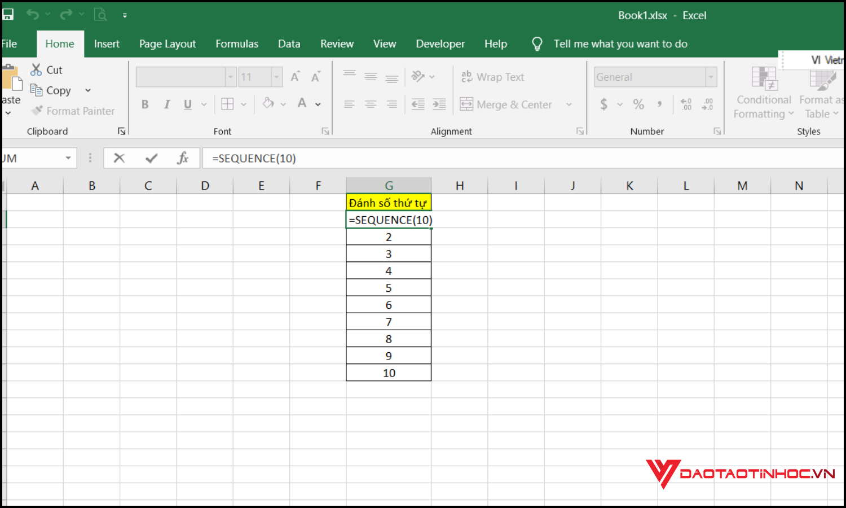This screenshot has width=846, height=508.
Task: Open the Number Format dropdown
Action: pos(711,77)
